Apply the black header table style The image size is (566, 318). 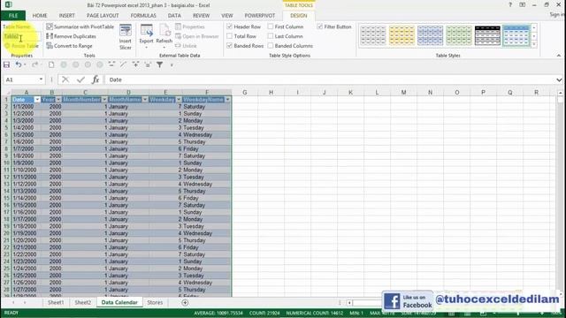pyautogui.click(x=487, y=35)
